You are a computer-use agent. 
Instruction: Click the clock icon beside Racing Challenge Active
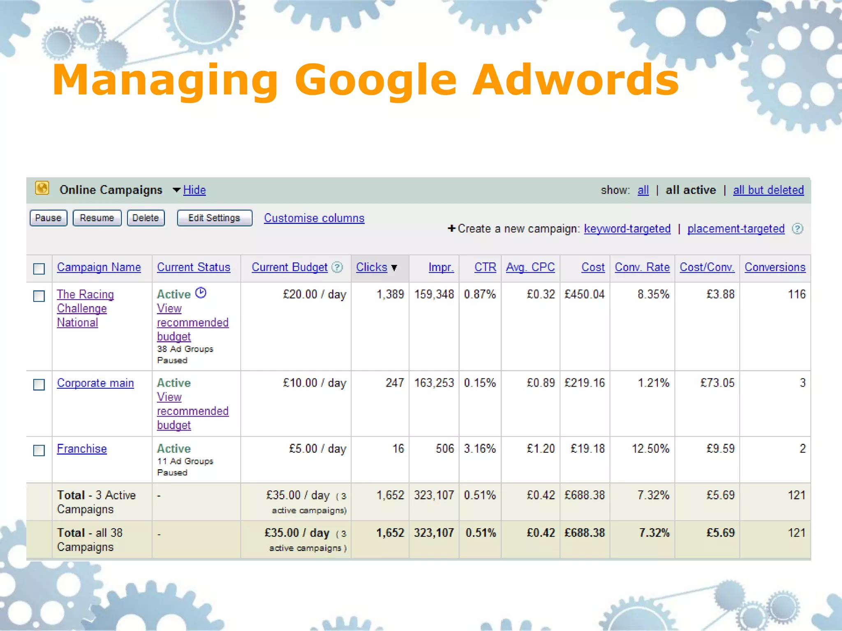pos(201,293)
